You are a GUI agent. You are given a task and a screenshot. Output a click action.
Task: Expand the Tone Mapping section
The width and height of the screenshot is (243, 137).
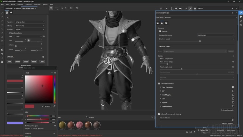pyautogui.click(x=160, y=95)
